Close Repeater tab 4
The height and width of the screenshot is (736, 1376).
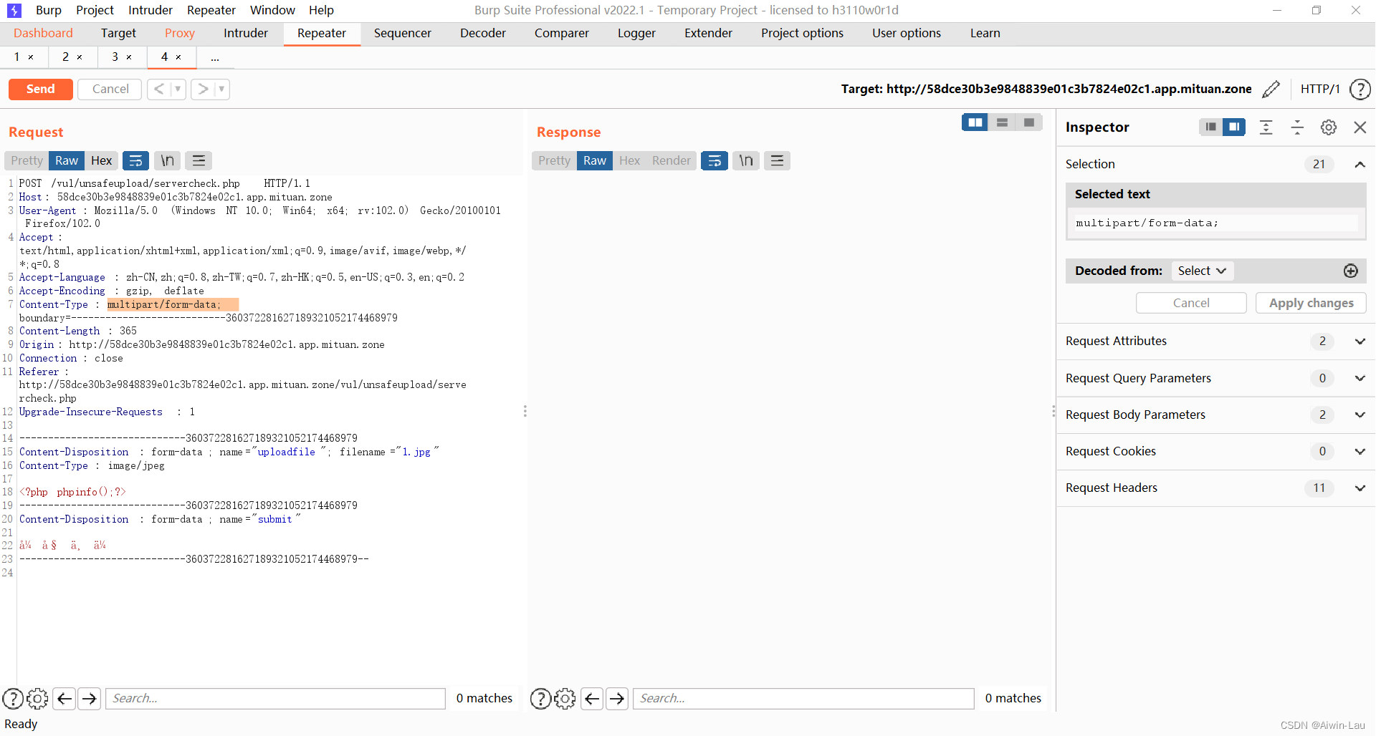coord(178,57)
